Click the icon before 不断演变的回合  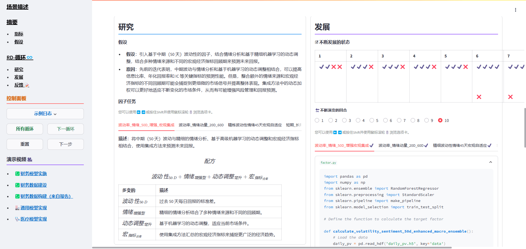pyautogui.click(x=317, y=110)
